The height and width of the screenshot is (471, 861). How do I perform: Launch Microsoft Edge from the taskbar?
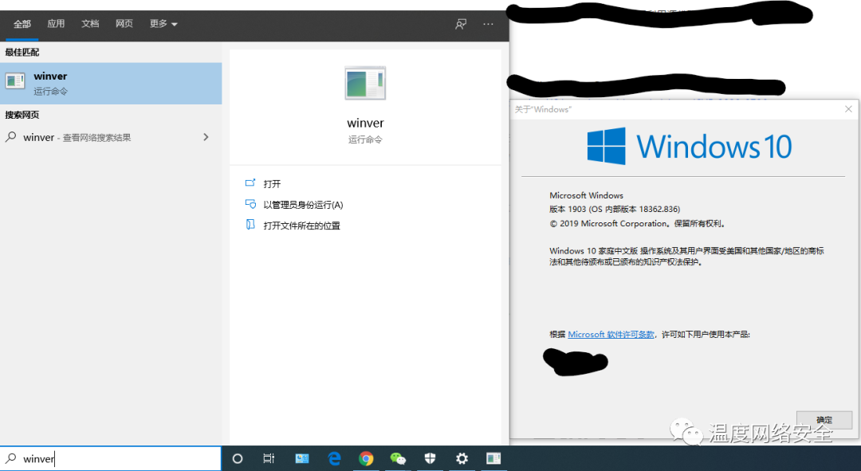click(334, 458)
